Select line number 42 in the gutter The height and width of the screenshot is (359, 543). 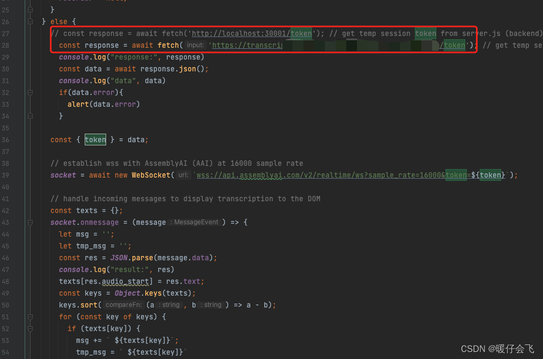click(x=5, y=211)
